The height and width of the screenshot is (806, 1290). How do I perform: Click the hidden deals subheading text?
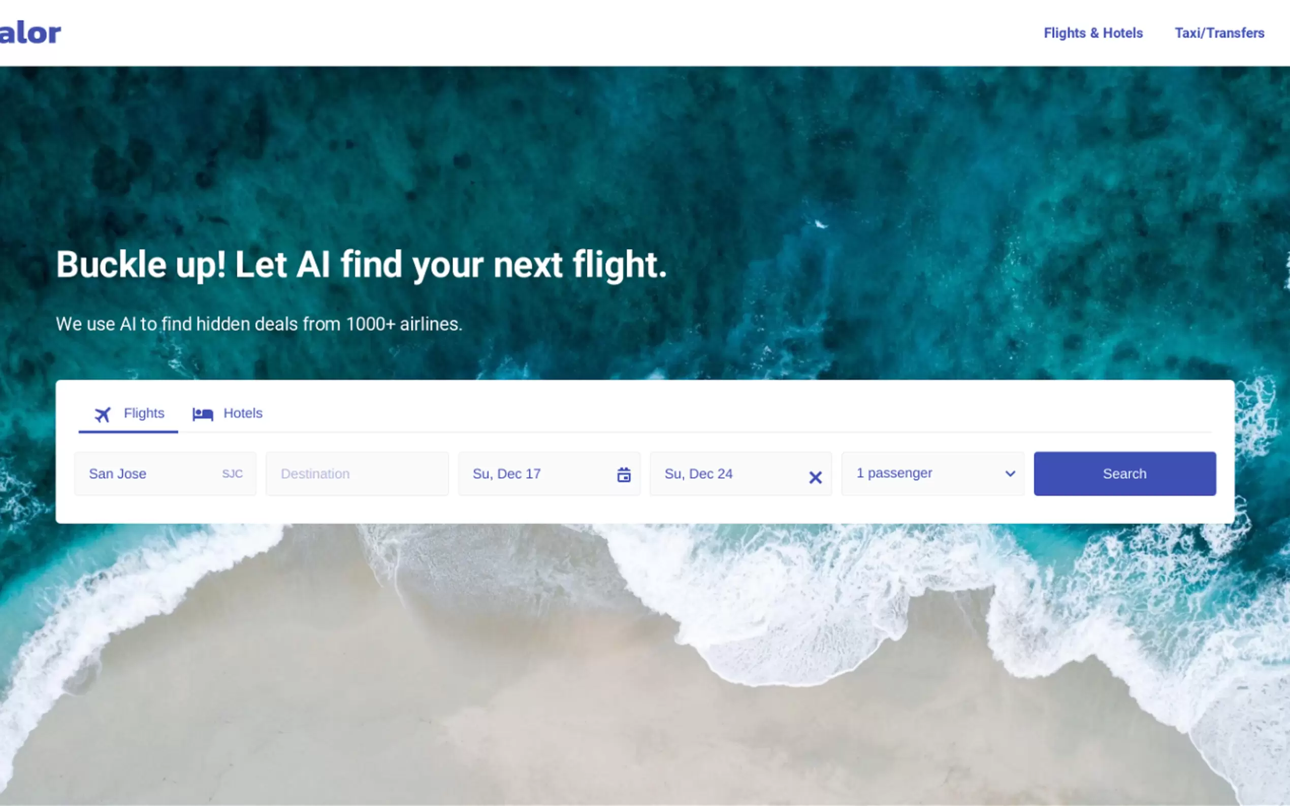(x=259, y=324)
